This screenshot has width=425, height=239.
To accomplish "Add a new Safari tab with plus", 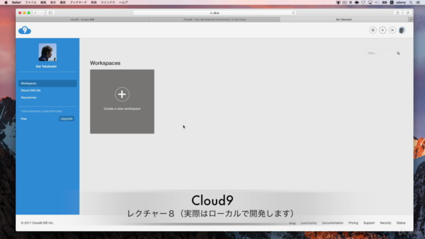I will [410, 19].
